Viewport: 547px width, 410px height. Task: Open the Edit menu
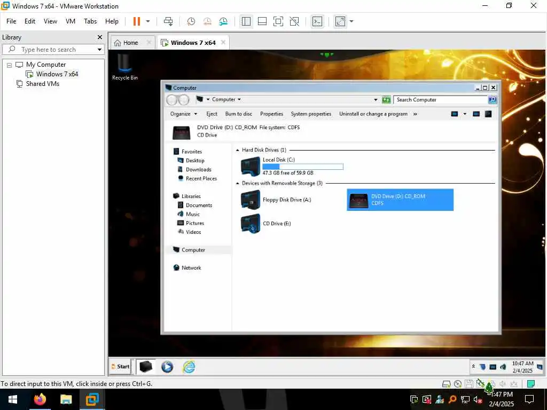click(30, 21)
